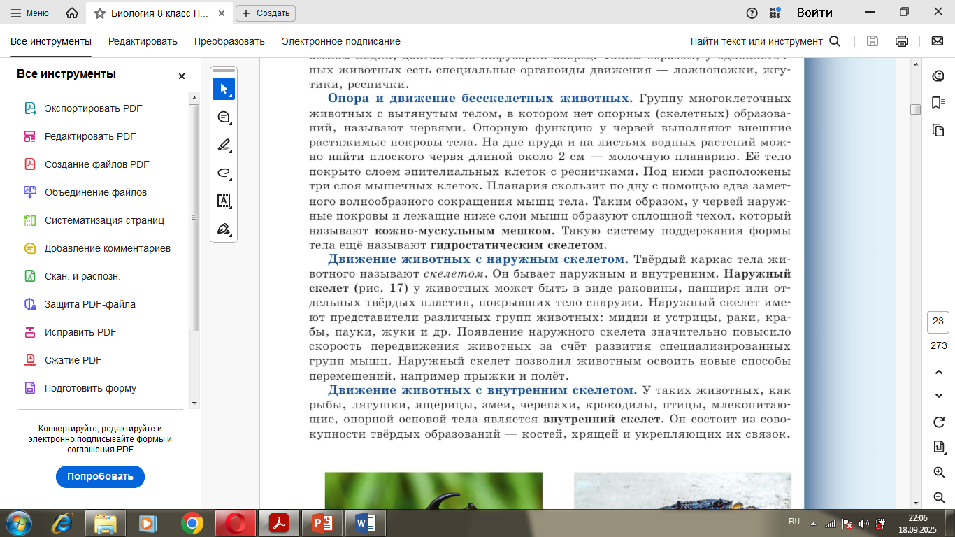Select the arrow selection tool
Image resolution: width=955 pixels, height=537 pixels.
[224, 89]
